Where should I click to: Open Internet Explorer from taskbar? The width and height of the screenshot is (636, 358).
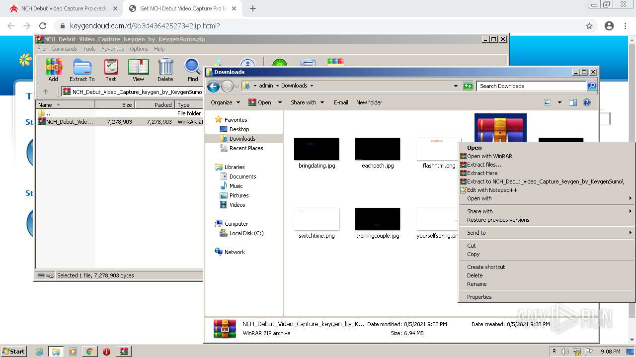(39, 352)
